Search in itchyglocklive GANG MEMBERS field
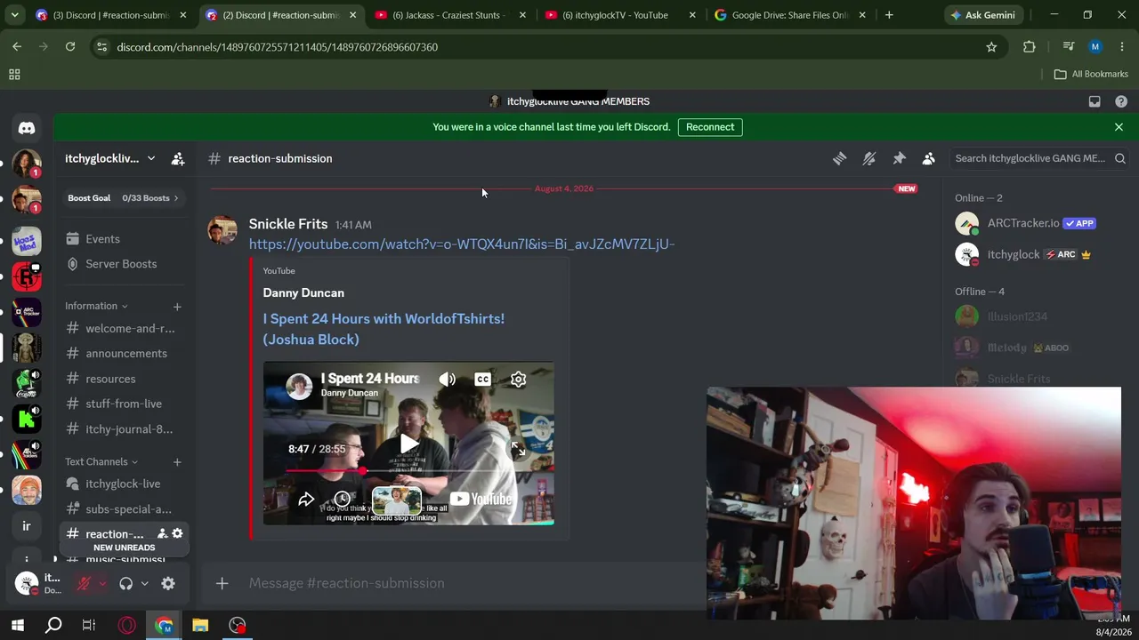The height and width of the screenshot is (640, 1139). pos(1040,158)
